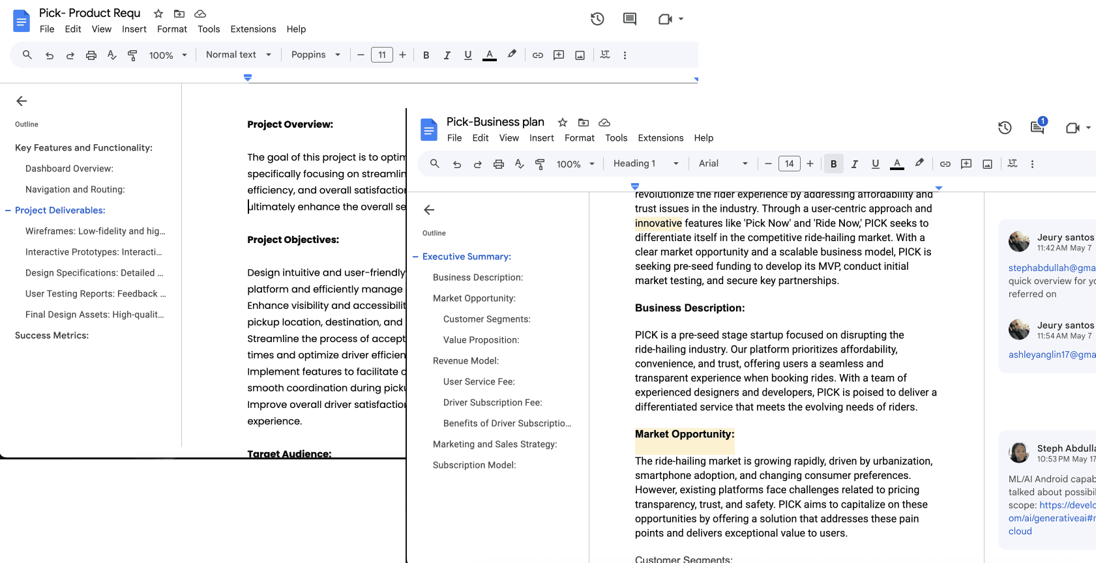Image resolution: width=1096 pixels, height=563 pixels.
Task: Jump to Dashboard Overview outline heading
Action: pos(69,169)
